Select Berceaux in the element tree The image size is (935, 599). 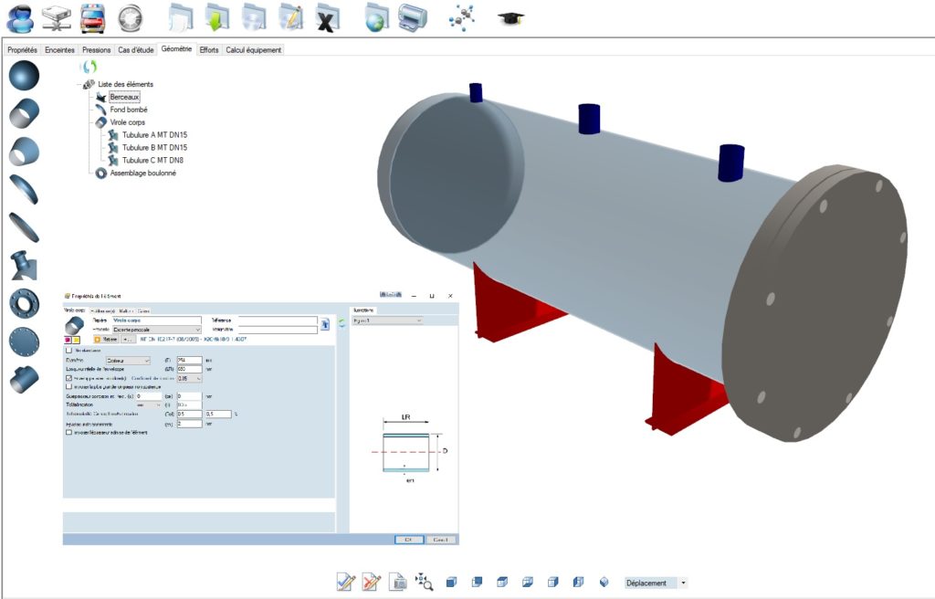(x=124, y=97)
